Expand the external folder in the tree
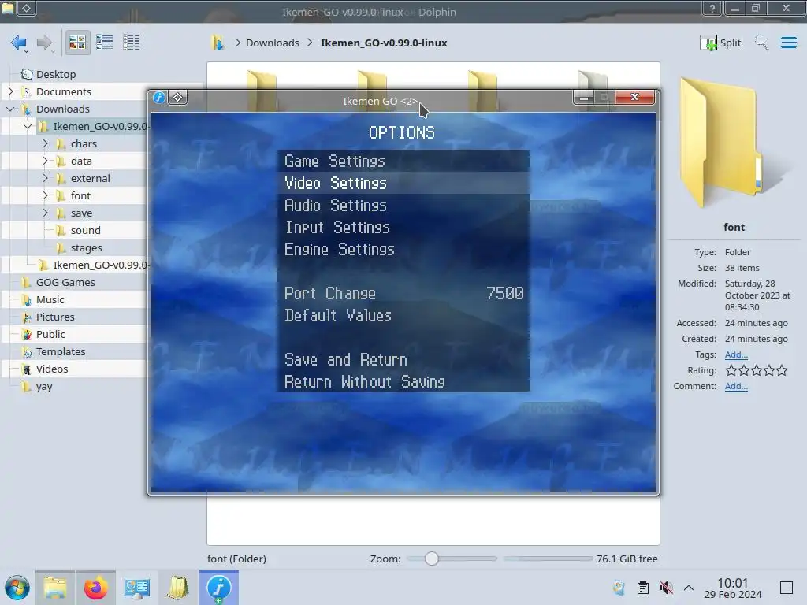The width and height of the screenshot is (807, 605). point(45,178)
